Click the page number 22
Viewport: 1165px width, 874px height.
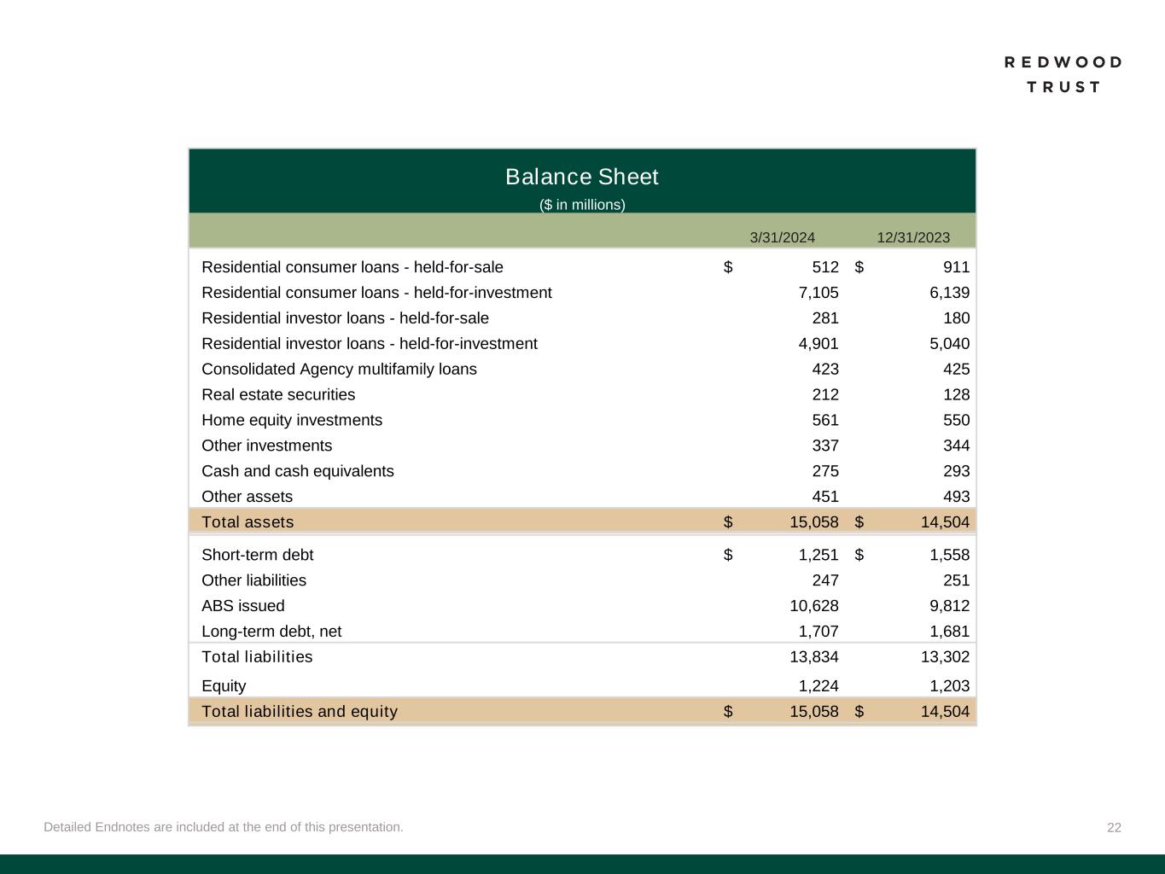(x=1114, y=827)
